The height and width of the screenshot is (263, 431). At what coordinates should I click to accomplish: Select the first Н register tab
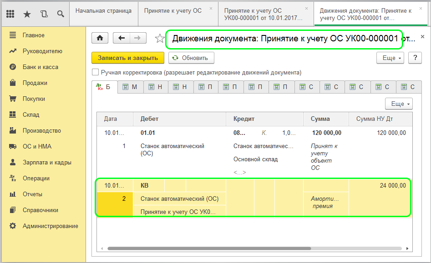pyautogui.click(x=156, y=87)
